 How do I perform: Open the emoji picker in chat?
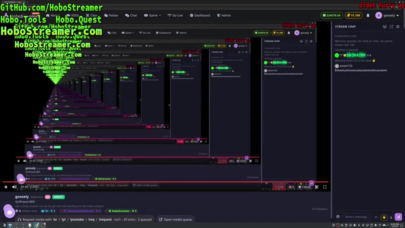click(338, 217)
